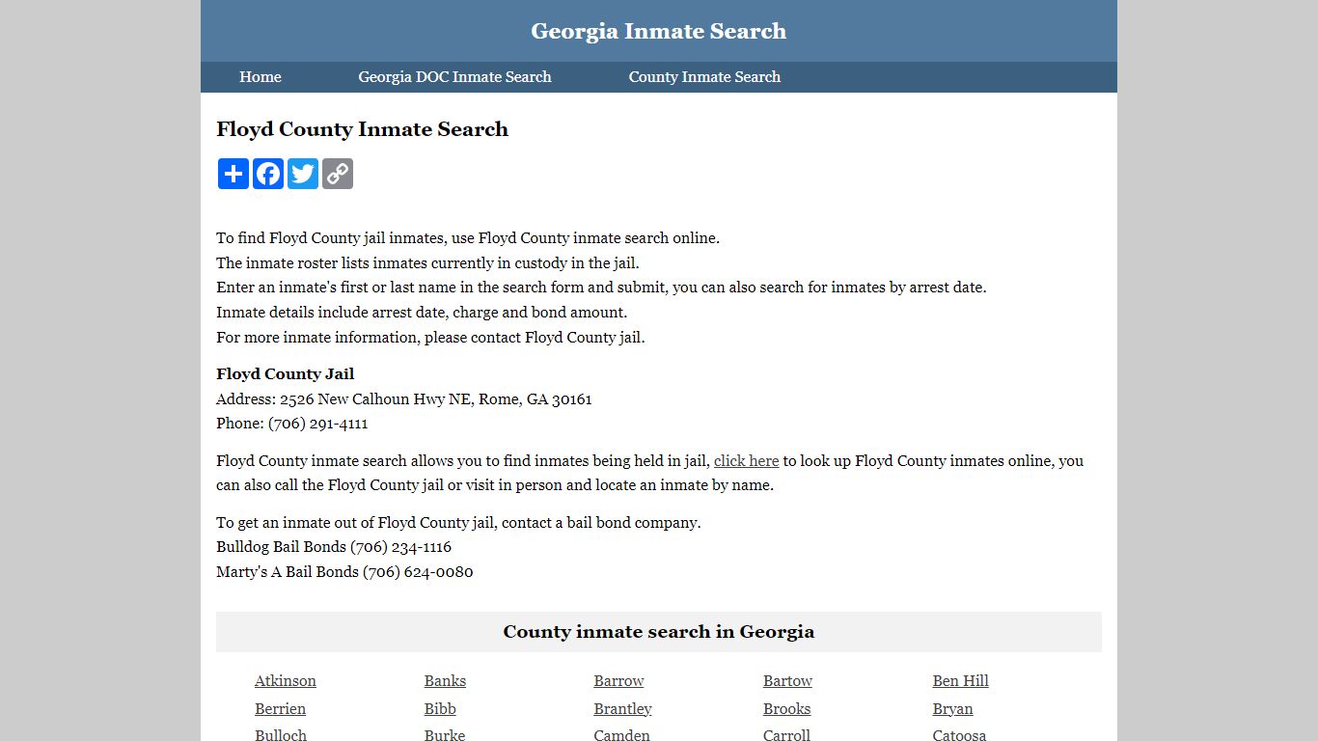
Task: Share the page on Facebook
Action: [267, 174]
